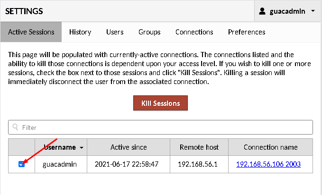Open the 192.168.56.106 2003 connection link
The width and height of the screenshot is (322, 195).
[268, 164]
